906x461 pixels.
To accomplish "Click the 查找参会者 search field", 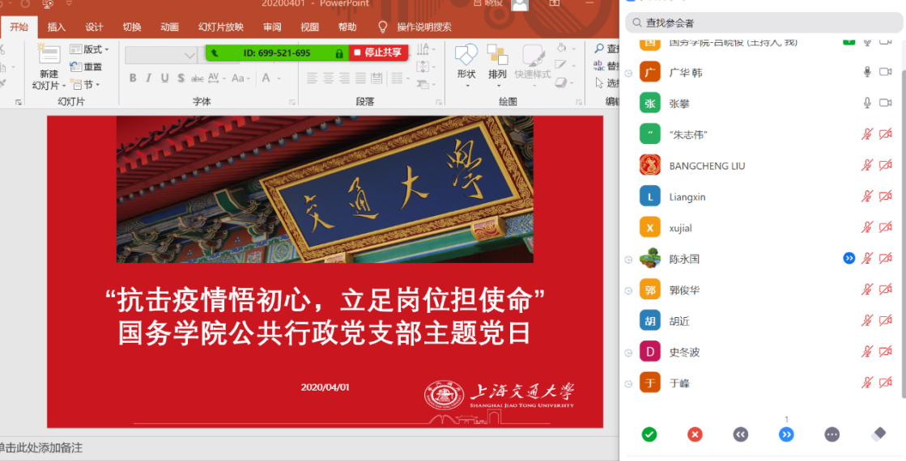I will 764,23.
